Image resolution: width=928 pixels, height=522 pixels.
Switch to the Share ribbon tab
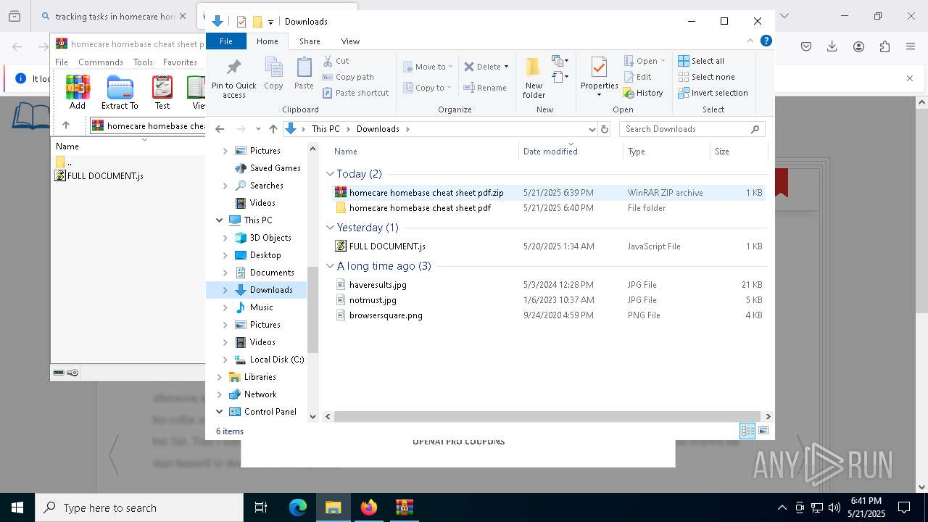310,41
